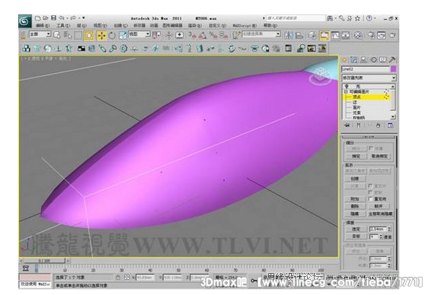Open the Layer Manager icon
This screenshot has height=295, width=445.
pyautogui.click(x=312, y=35)
